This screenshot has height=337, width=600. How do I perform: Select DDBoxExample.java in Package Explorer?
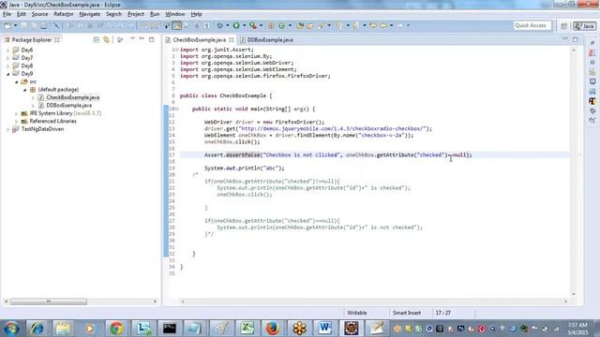(x=65, y=106)
